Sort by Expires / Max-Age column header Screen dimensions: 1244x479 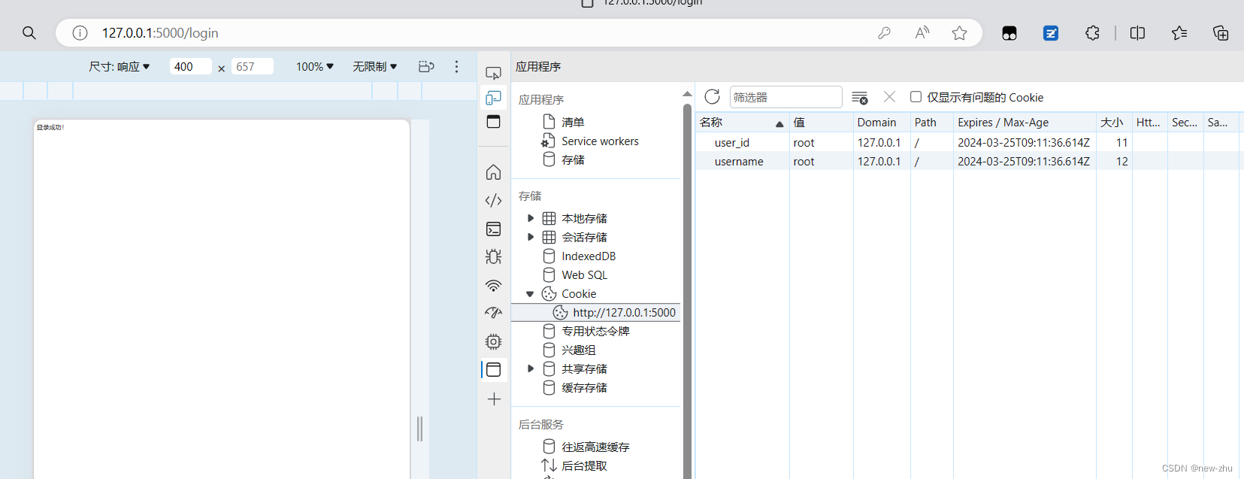pyautogui.click(x=1025, y=122)
